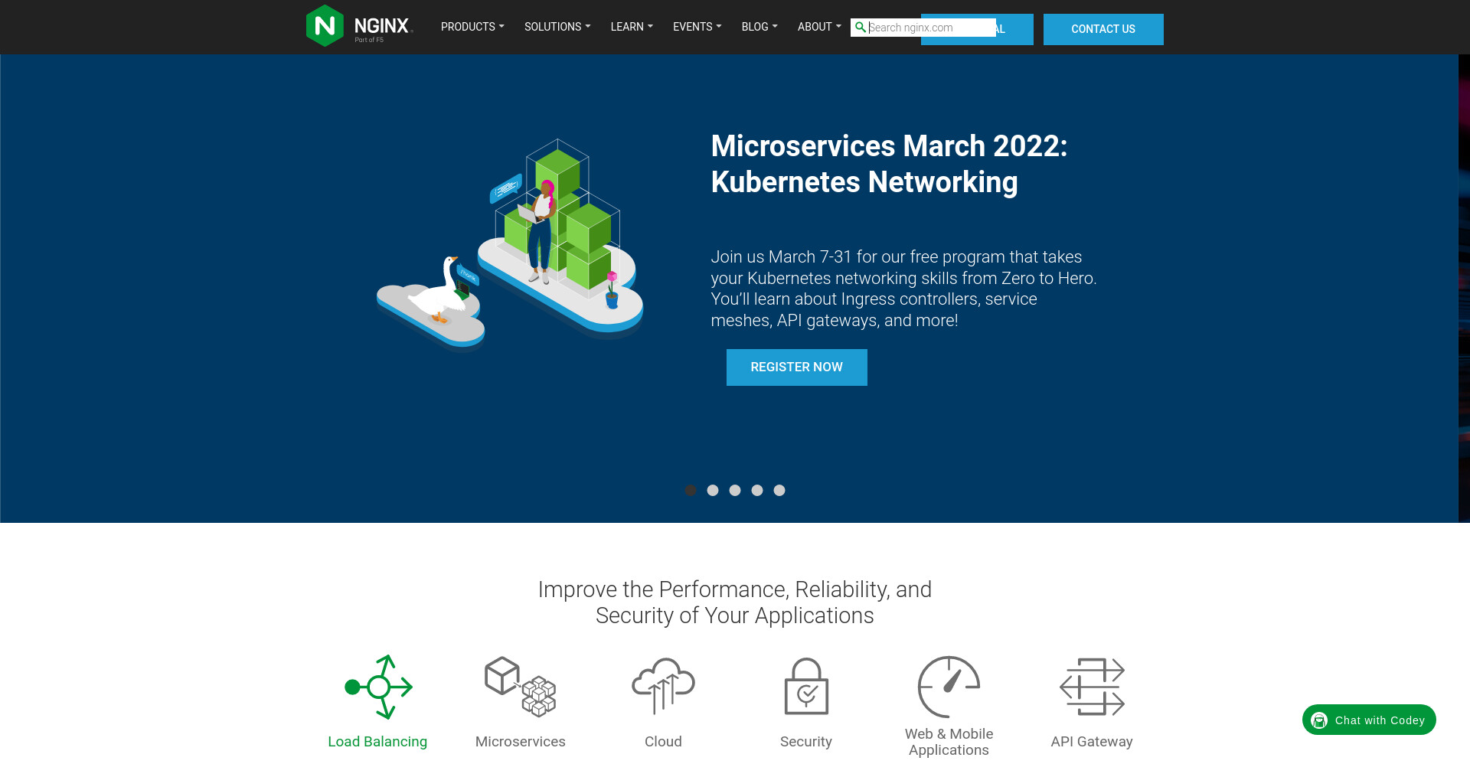Click the Contact Us button

1103,29
